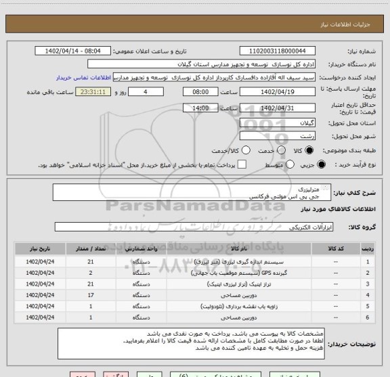Click column header تعداد / مقدار
This screenshot has width=390, height=377.
click(x=91, y=248)
